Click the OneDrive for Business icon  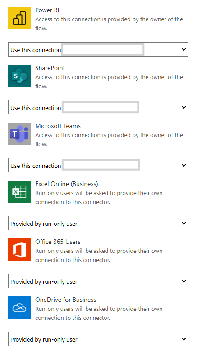tap(19, 308)
